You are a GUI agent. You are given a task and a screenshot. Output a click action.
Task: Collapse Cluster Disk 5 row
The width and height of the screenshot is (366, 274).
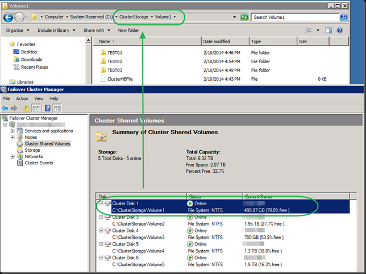point(101,244)
